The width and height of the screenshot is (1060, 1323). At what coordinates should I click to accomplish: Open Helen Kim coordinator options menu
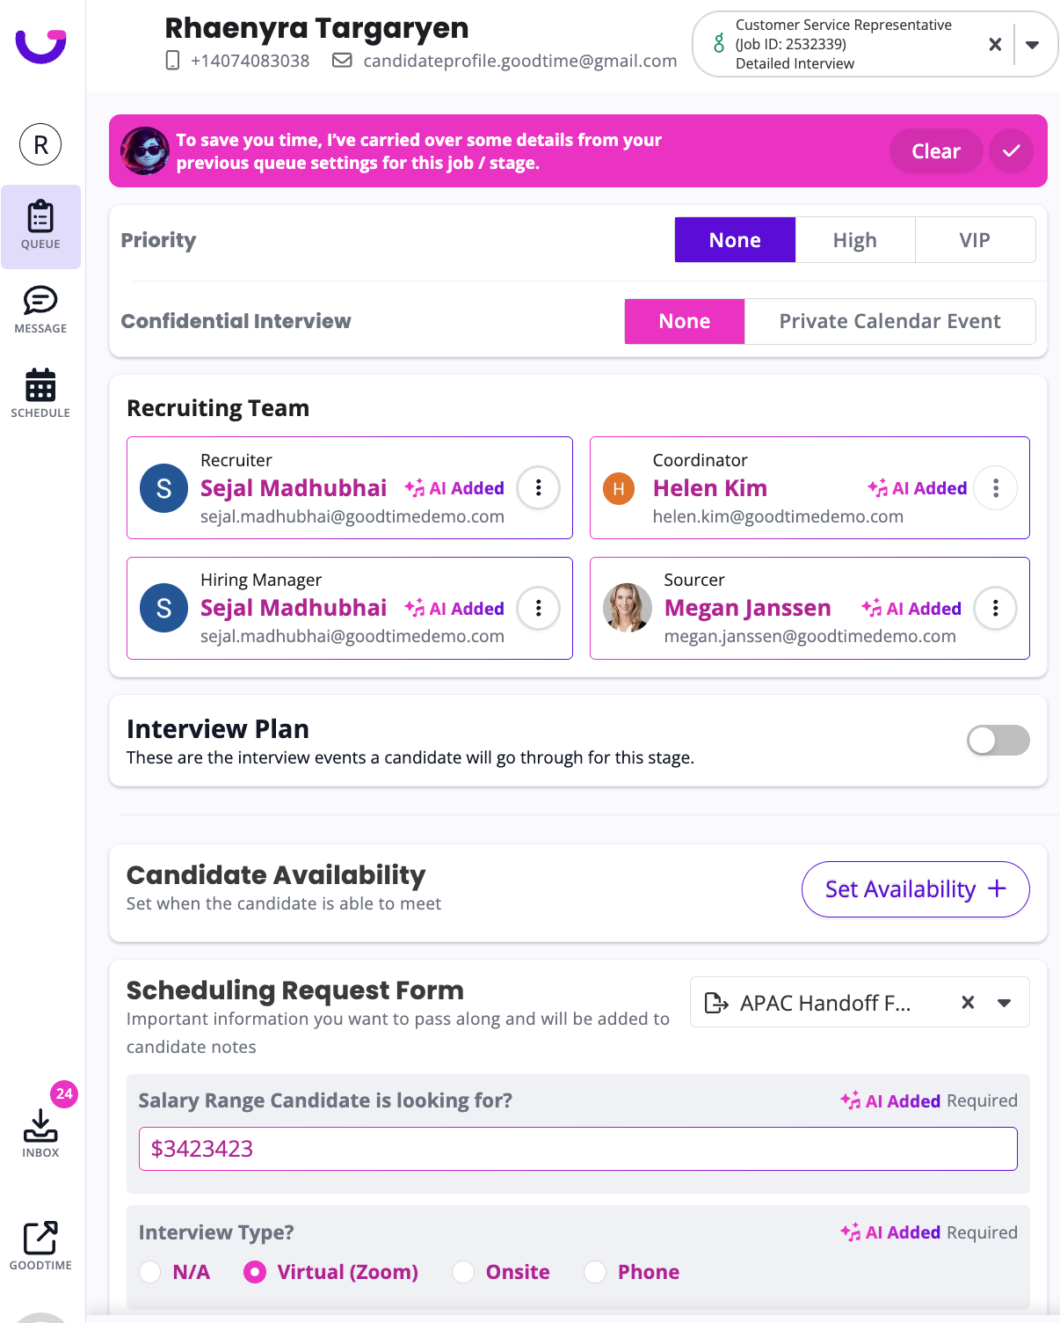tap(995, 488)
